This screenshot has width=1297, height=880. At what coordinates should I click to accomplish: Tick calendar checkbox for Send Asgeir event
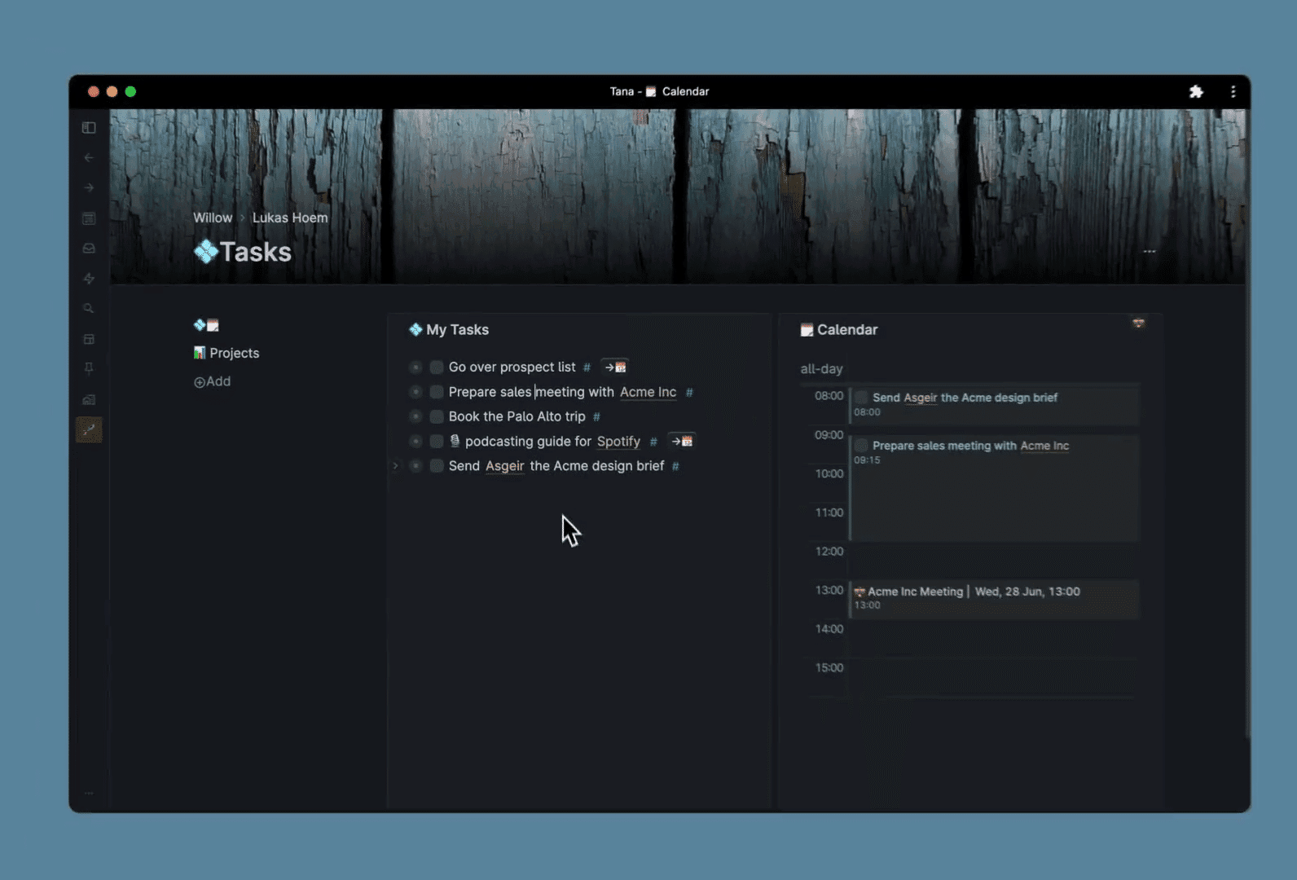[x=861, y=398]
